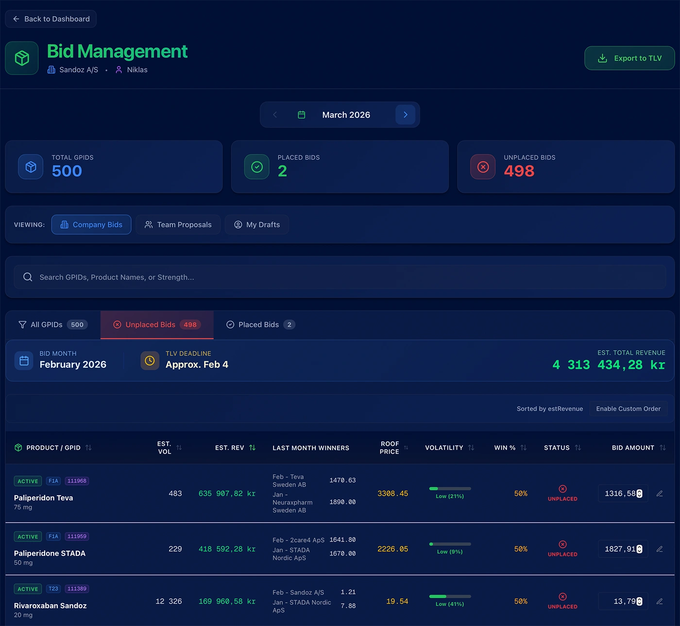
Task: Click the edit pencil for Paliperidone STADA
Action: (659, 549)
